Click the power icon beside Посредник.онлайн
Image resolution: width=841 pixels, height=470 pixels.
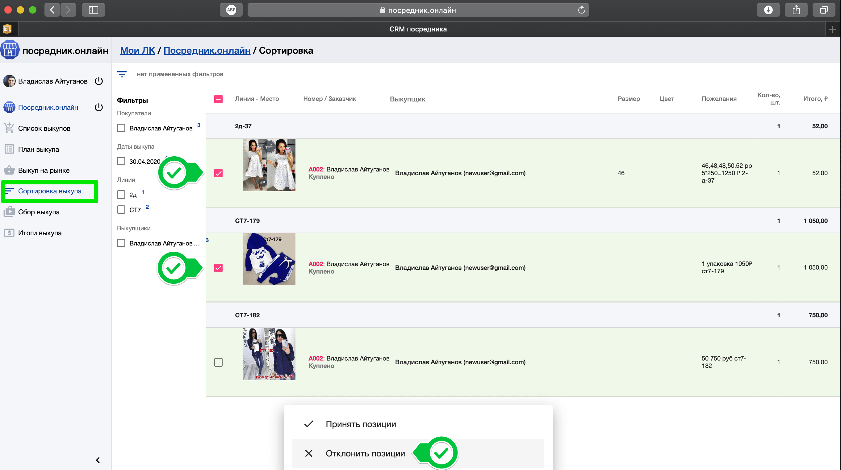98,107
